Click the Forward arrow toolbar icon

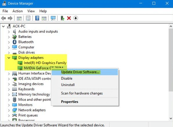point(10,18)
